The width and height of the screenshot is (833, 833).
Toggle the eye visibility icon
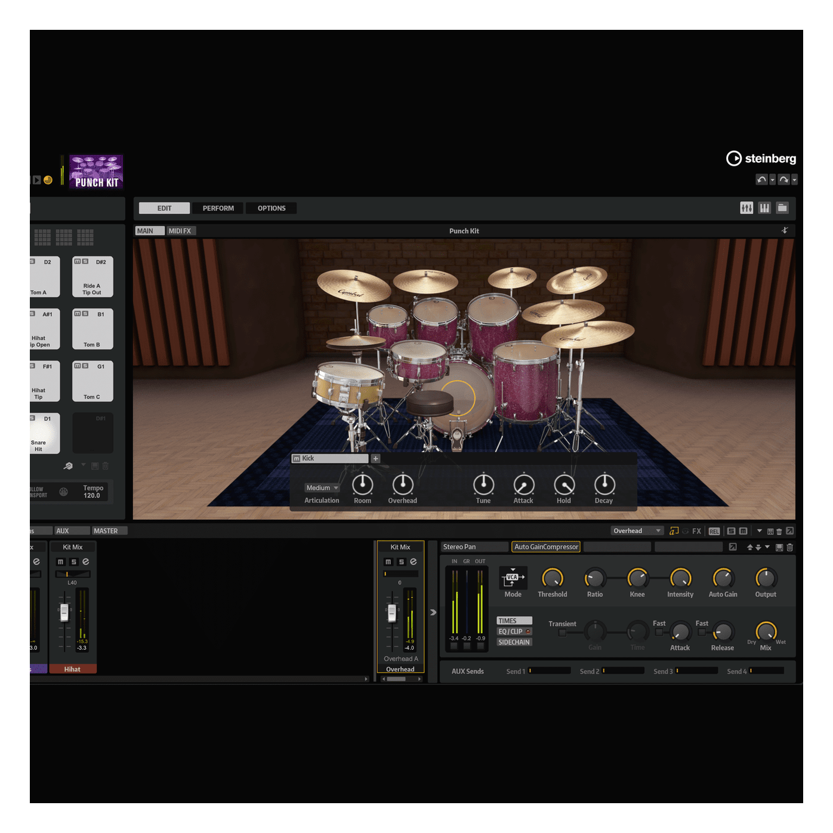[686, 530]
